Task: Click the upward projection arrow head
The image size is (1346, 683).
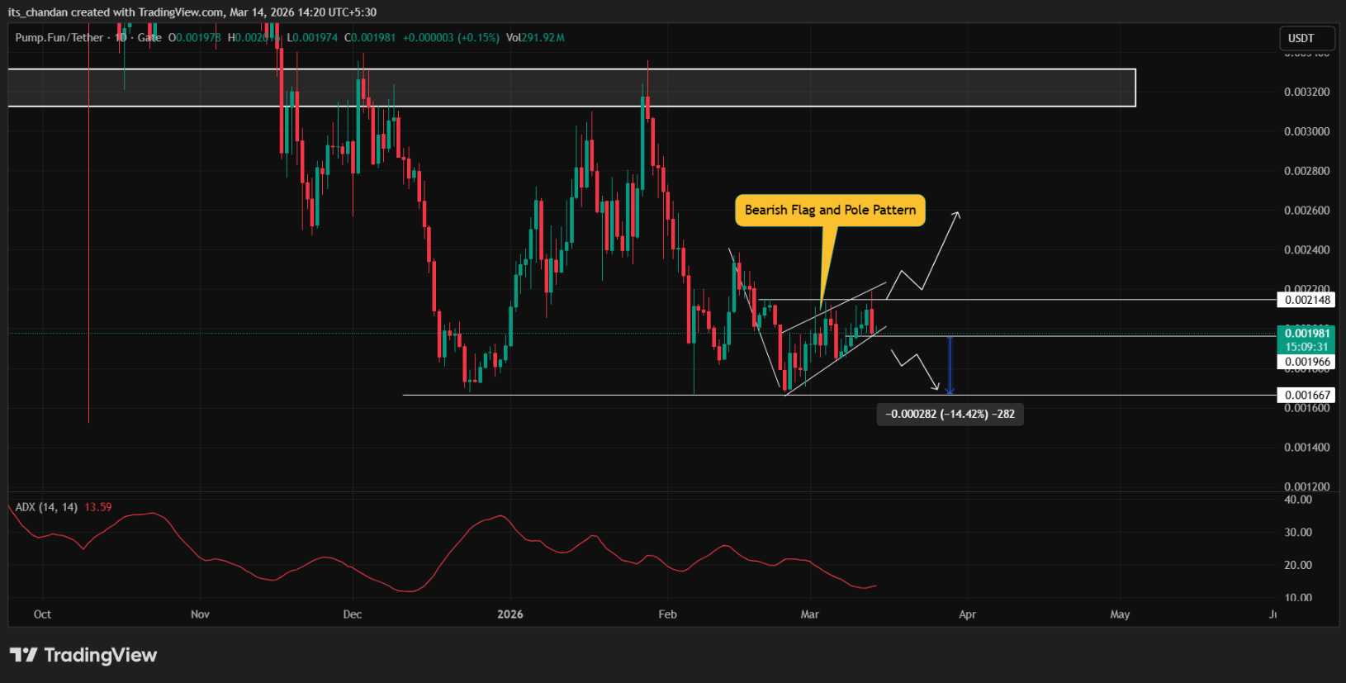Action: click(956, 214)
